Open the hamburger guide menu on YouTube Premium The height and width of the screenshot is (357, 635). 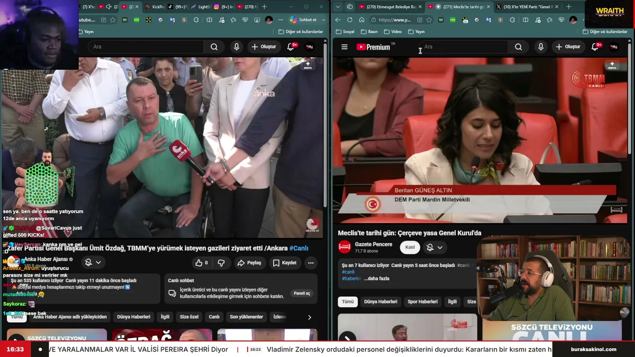[344, 47]
